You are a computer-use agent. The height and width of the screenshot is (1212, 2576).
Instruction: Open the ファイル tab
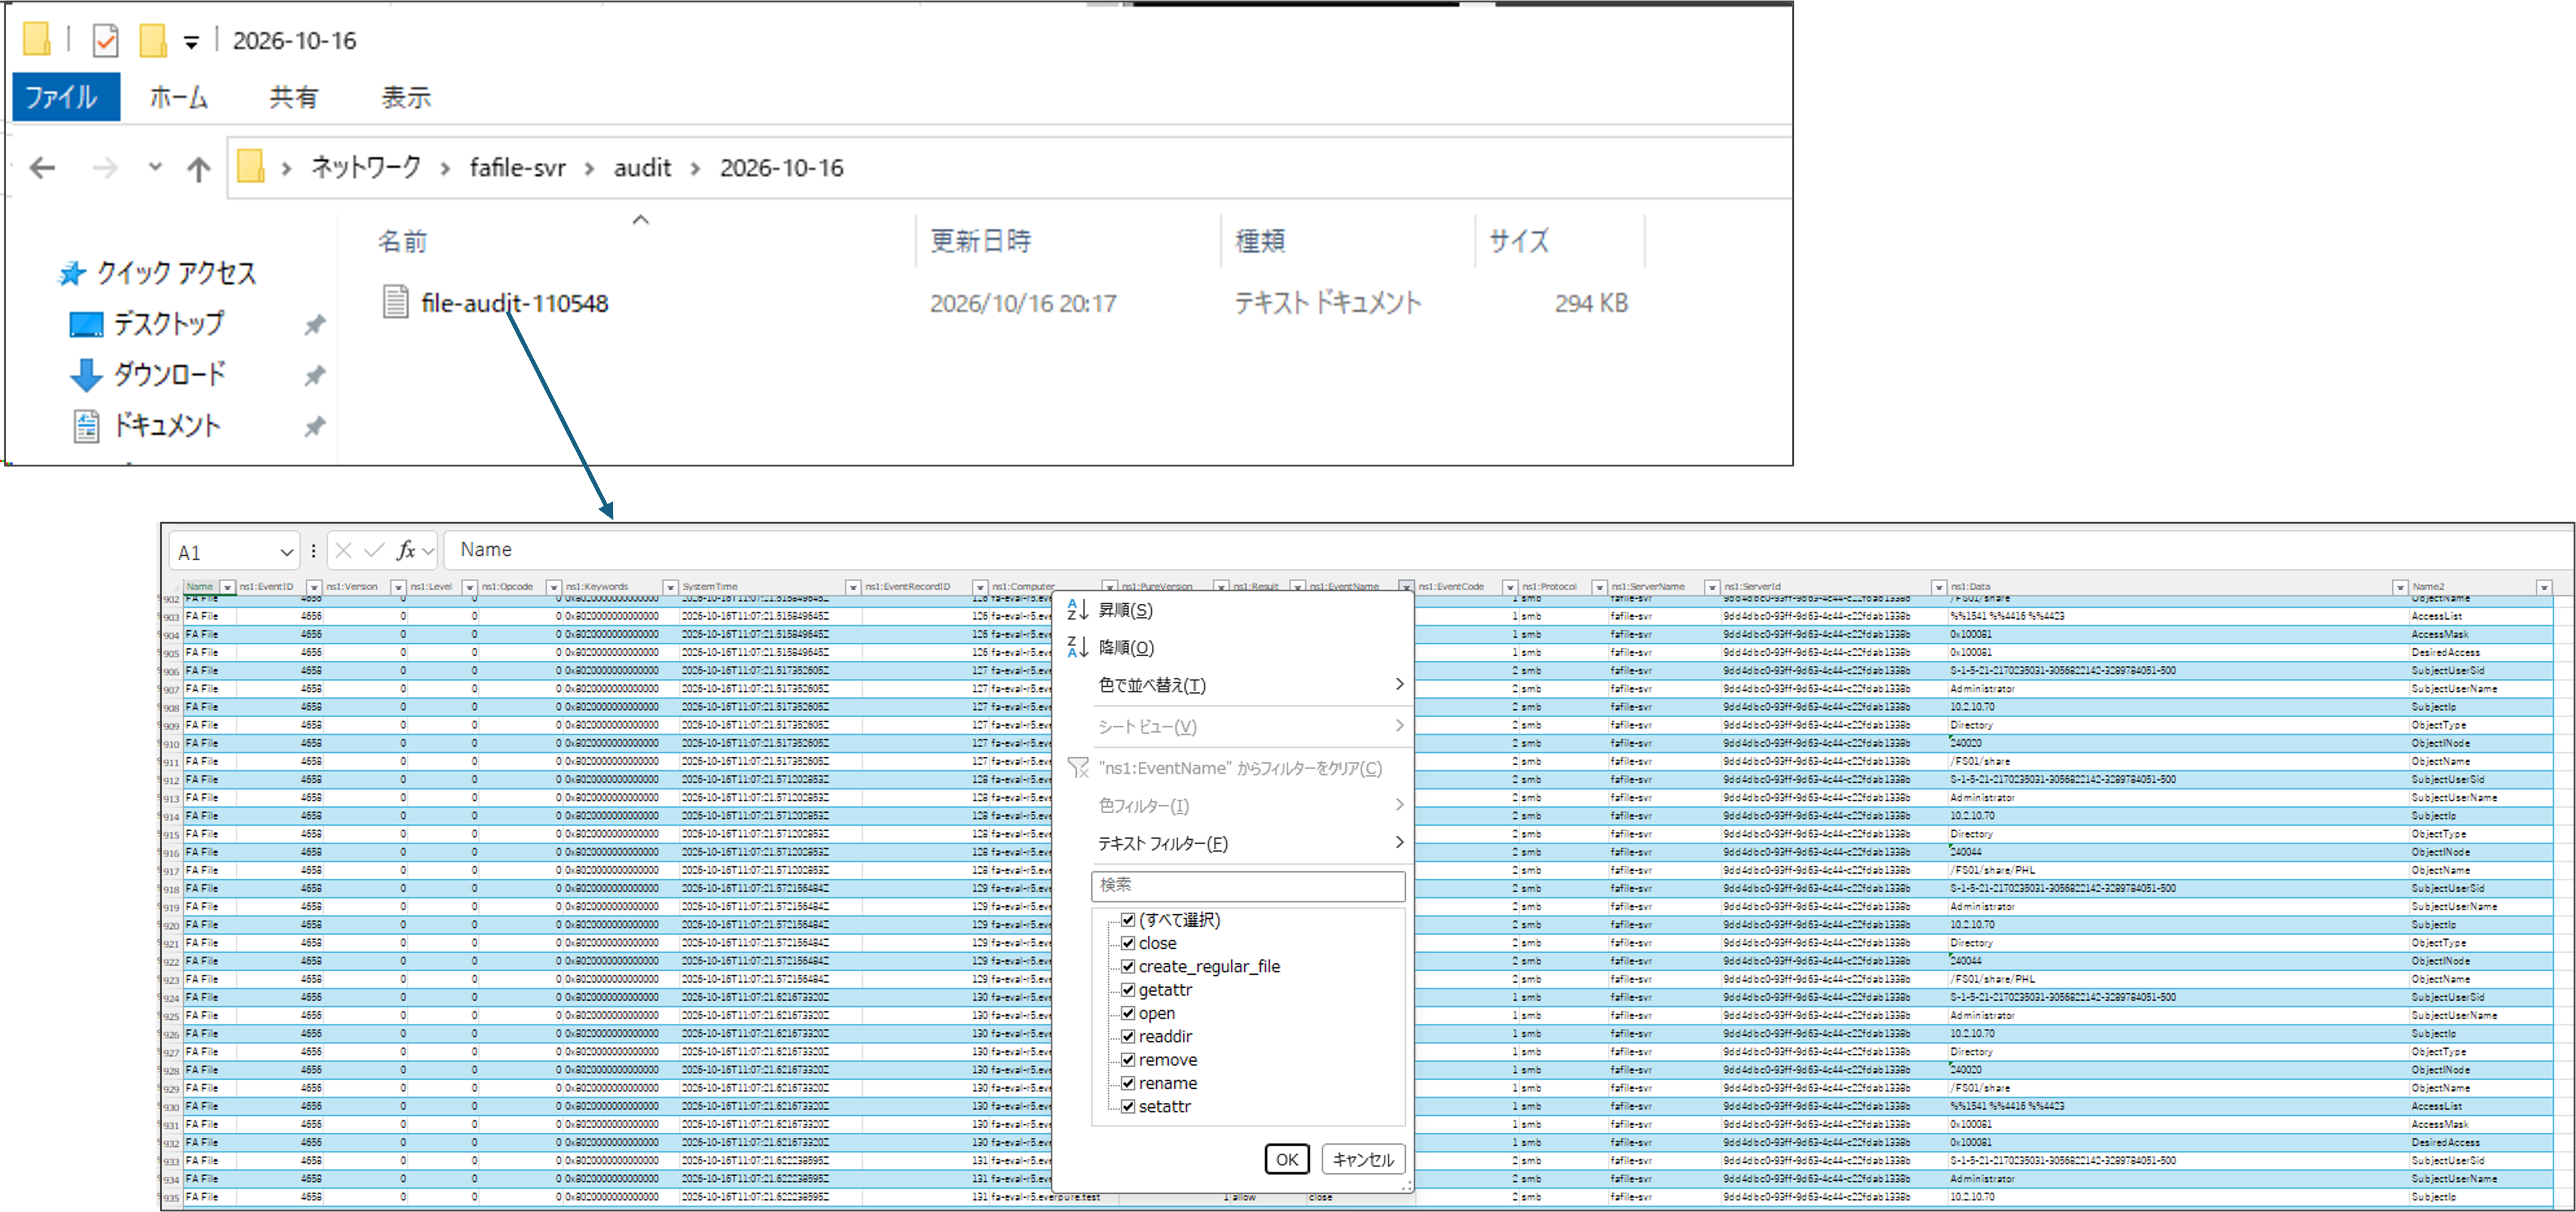[x=66, y=97]
